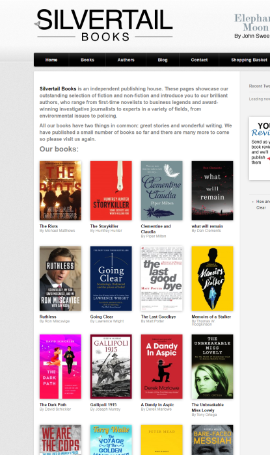Click the Silvertail Books logo
The width and height of the screenshot is (270, 455).
coord(103,25)
